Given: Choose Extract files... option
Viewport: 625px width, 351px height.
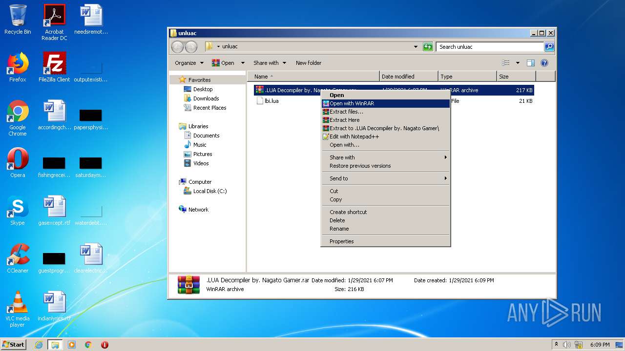Looking at the screenshot, I should click(x=385, y=112).
